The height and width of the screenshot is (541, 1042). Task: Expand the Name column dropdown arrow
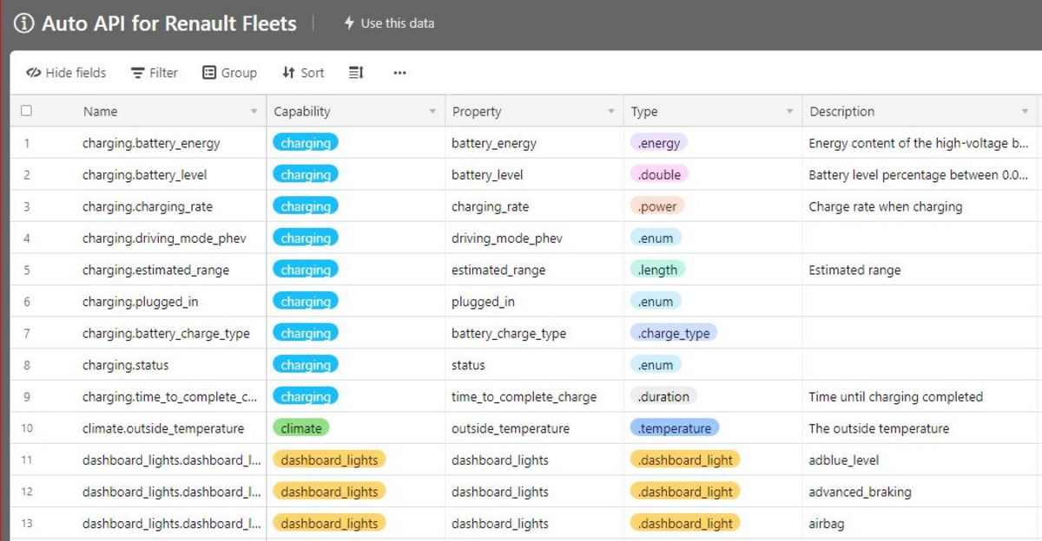[254, 112]
